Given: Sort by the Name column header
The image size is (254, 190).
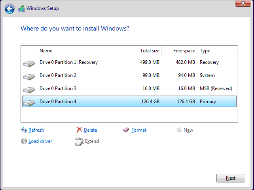Looking at the screenshot, I should [x=82, y=51].
